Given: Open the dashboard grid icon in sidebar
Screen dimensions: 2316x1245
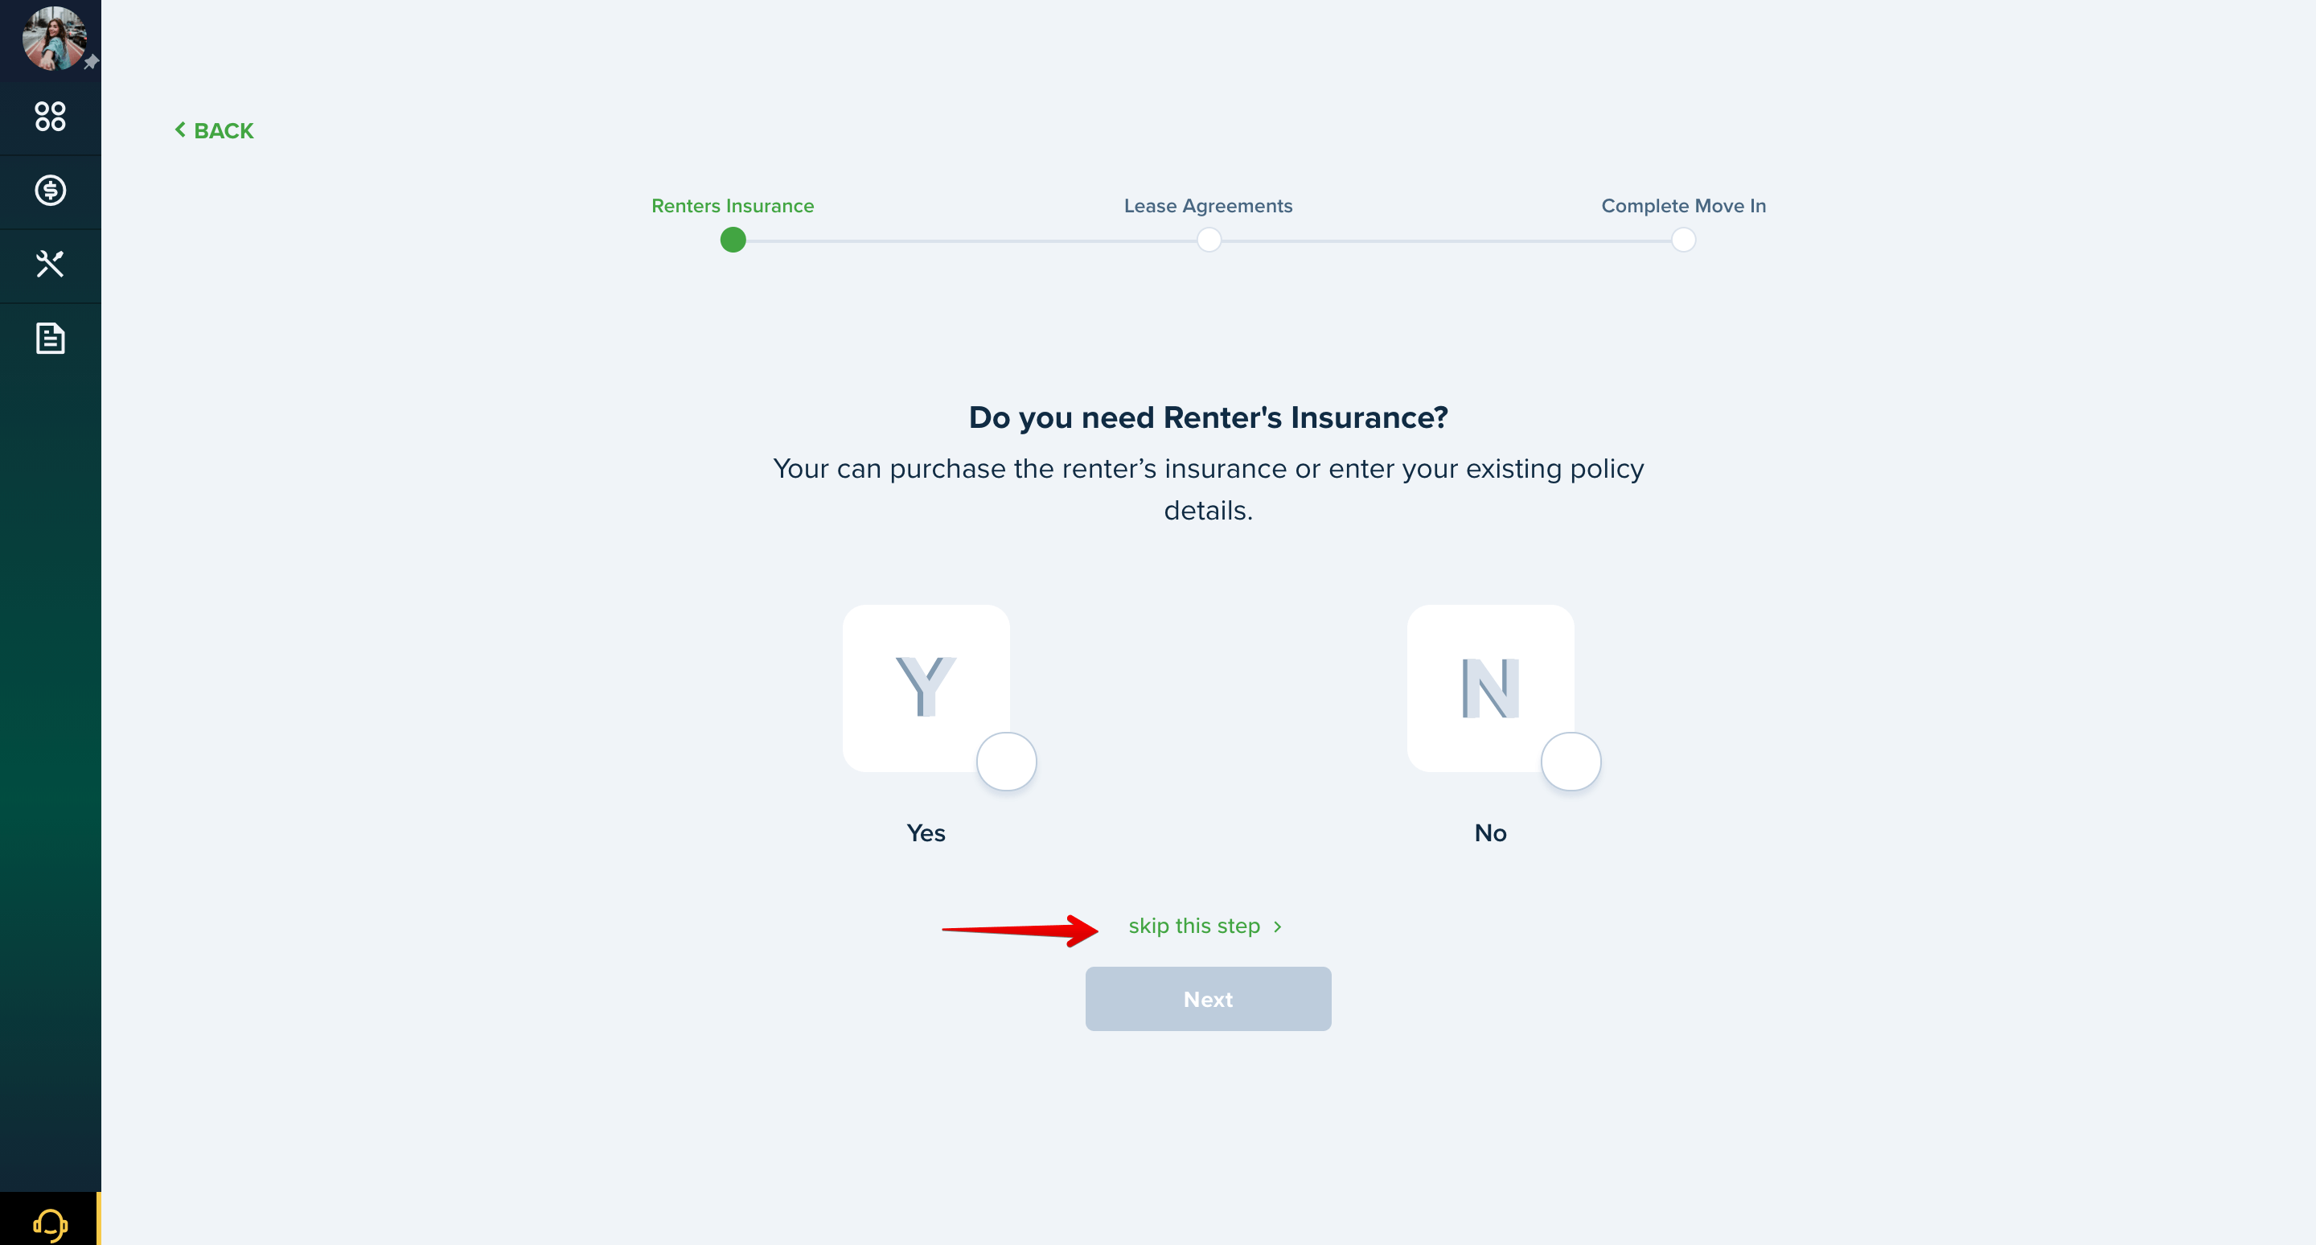Looking at the screenshot, I should point(51,116).
